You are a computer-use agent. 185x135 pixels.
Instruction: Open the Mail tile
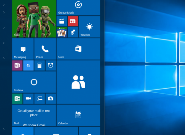point(34,115)
